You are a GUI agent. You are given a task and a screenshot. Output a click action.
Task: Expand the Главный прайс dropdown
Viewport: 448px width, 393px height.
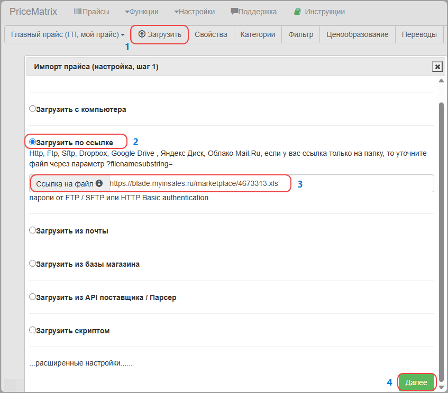pos(68,34)
